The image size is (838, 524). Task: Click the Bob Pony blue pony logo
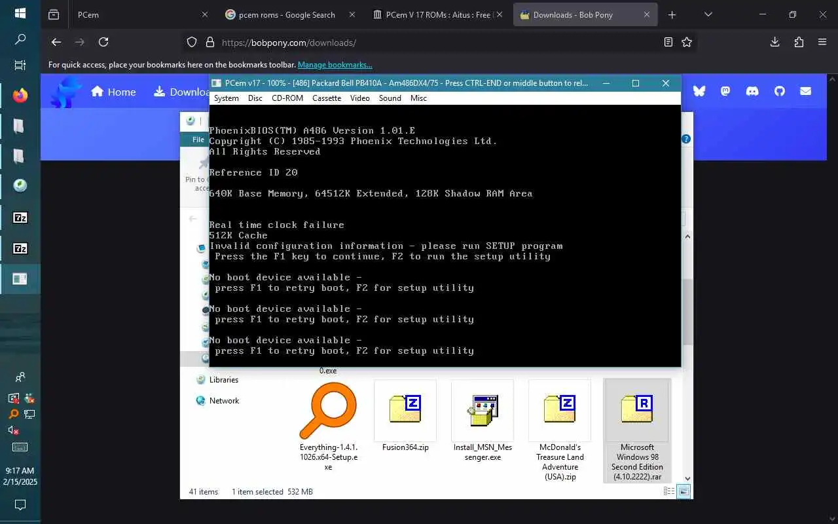click(x=66, y=92)
